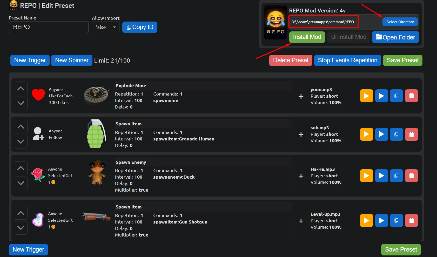Click the spawnitem:Grenade Human command text
The width and height of the screenshot is (437, 257).
pyautogui.click(x=184, y=139)
